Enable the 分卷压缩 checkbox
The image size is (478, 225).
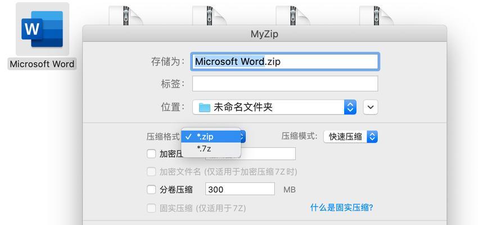click(x=151, y=190)
